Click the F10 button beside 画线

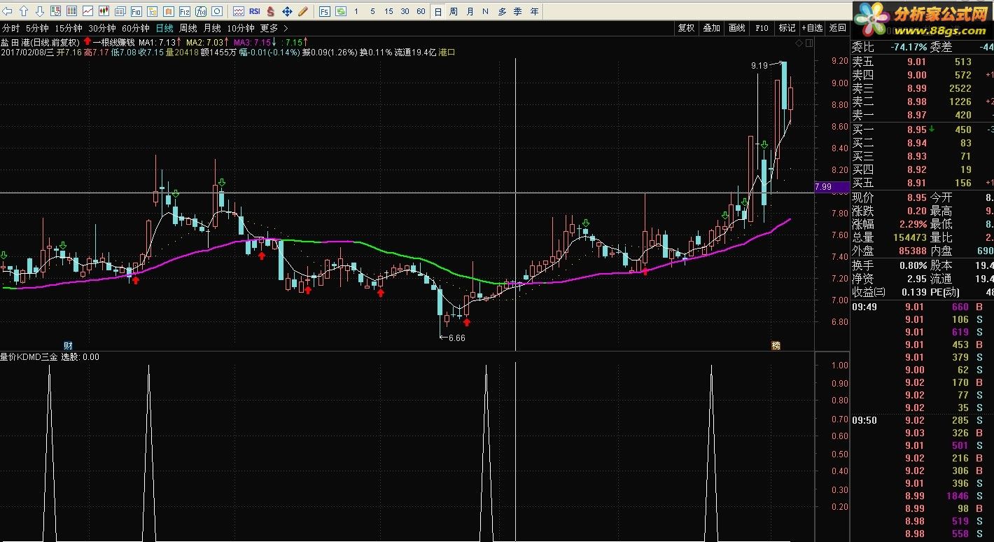pyautogui.click(x=762, y=28)
